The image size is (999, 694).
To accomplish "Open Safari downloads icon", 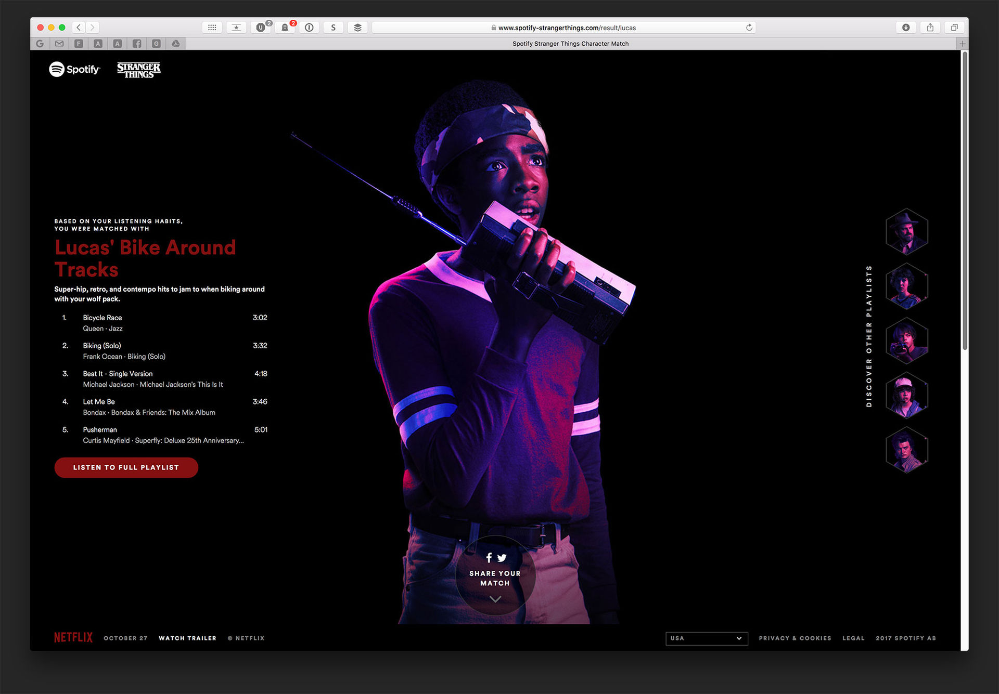I will (x=905, y=28).
